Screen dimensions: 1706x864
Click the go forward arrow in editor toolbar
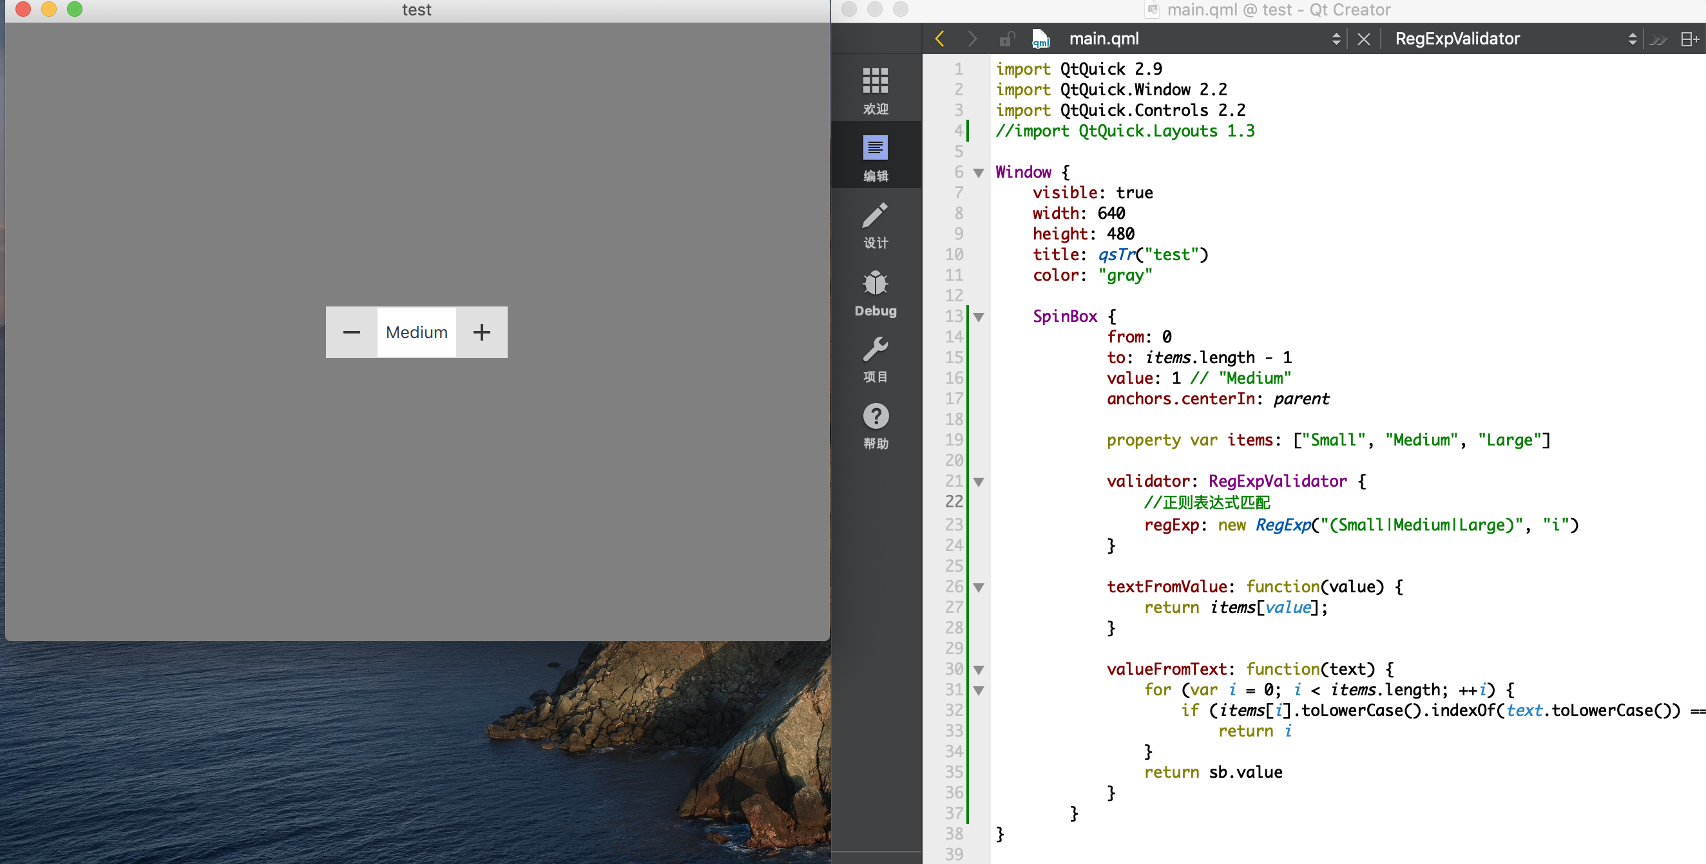tap(972, 39)
